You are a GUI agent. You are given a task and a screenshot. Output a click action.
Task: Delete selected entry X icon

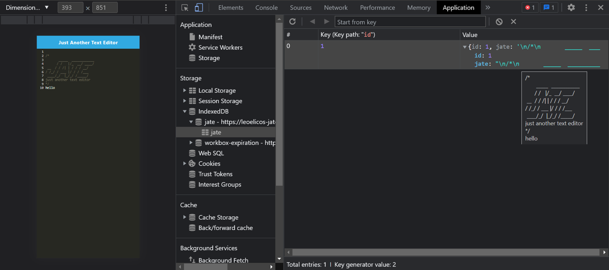click(513, 21)
